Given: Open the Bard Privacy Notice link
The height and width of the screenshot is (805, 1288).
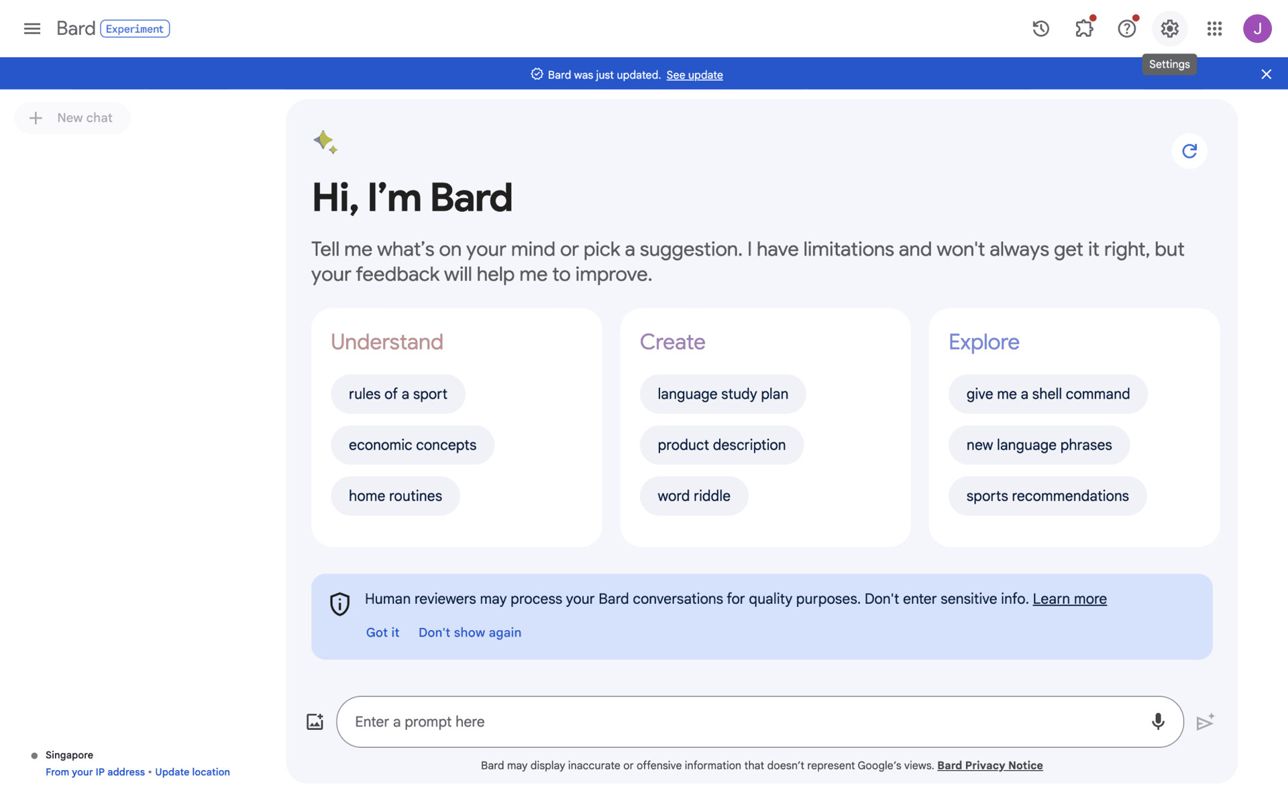Looking at the screenshot, I should point(989,765).
